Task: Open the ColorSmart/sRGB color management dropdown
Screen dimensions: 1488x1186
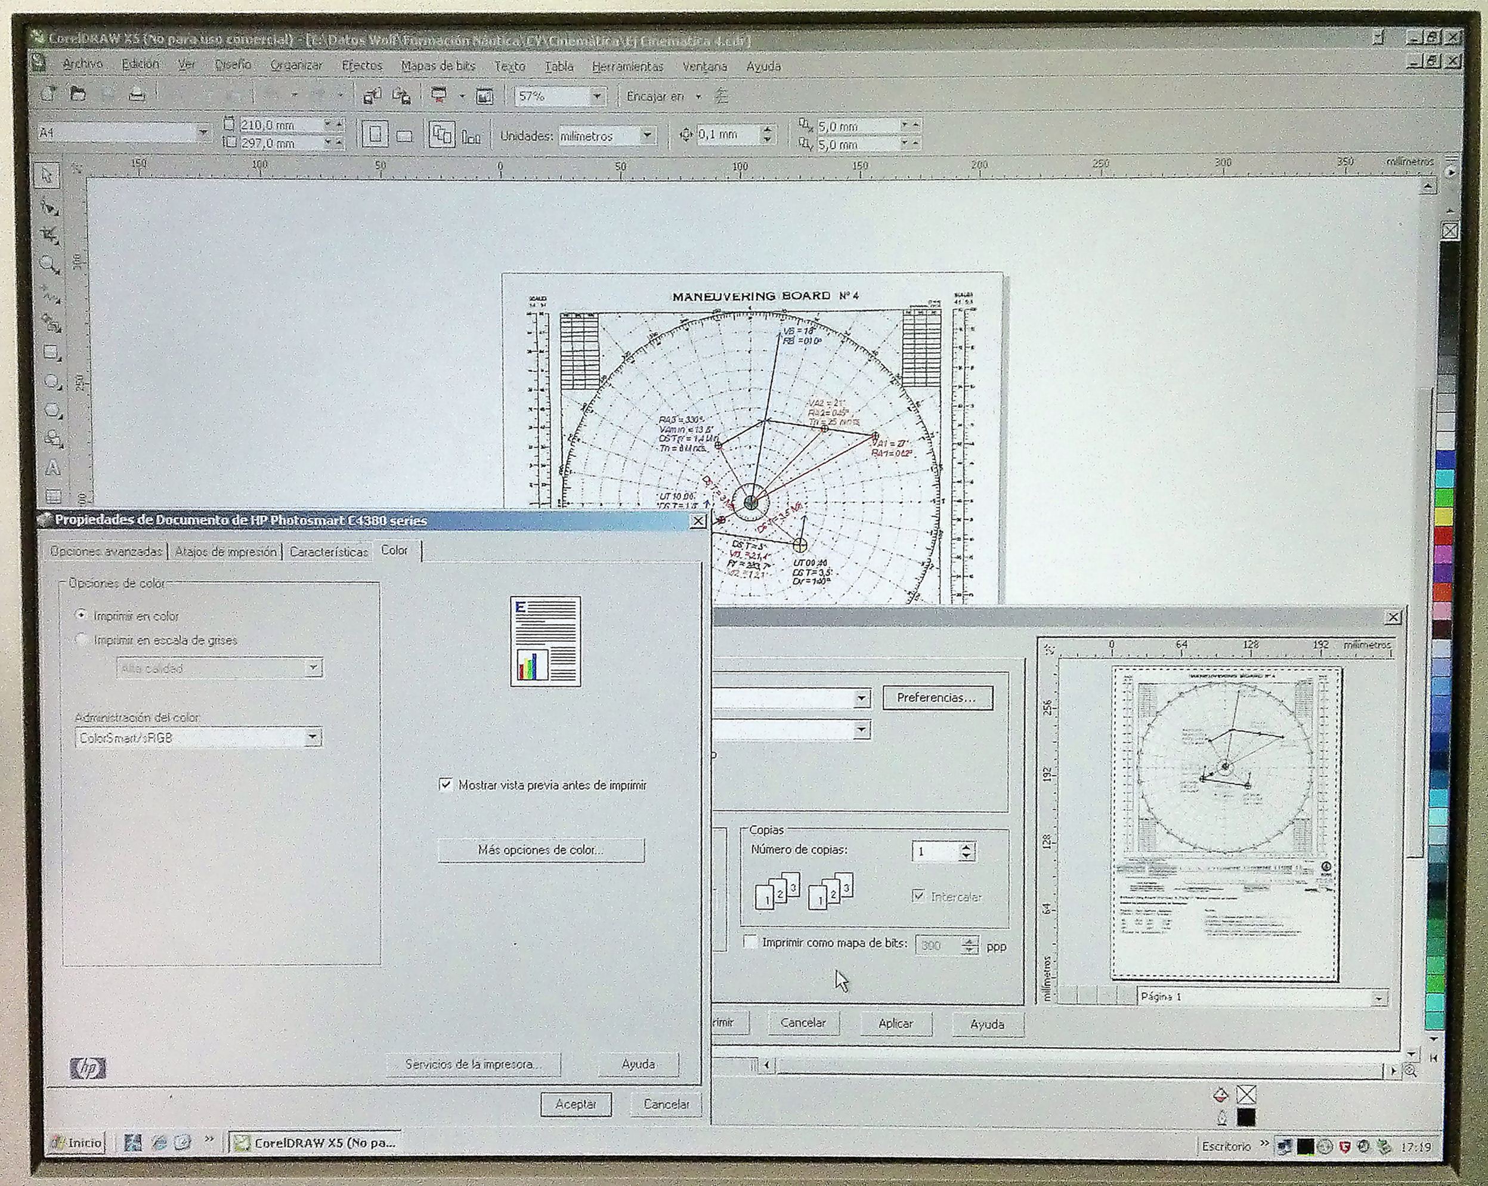Action: (313, 737)
